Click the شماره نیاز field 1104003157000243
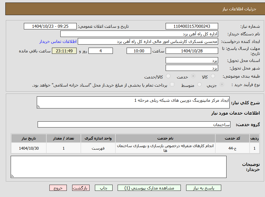This screenshot has width=265, height=197. click(x=192, y=26)
